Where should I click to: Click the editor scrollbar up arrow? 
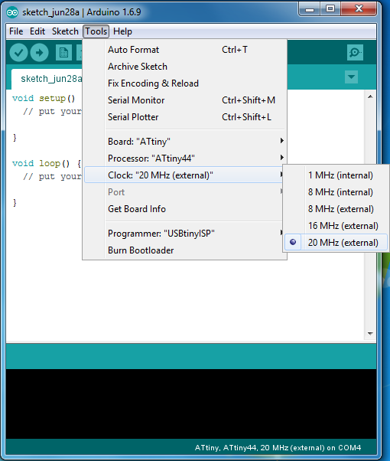point(370,96)
